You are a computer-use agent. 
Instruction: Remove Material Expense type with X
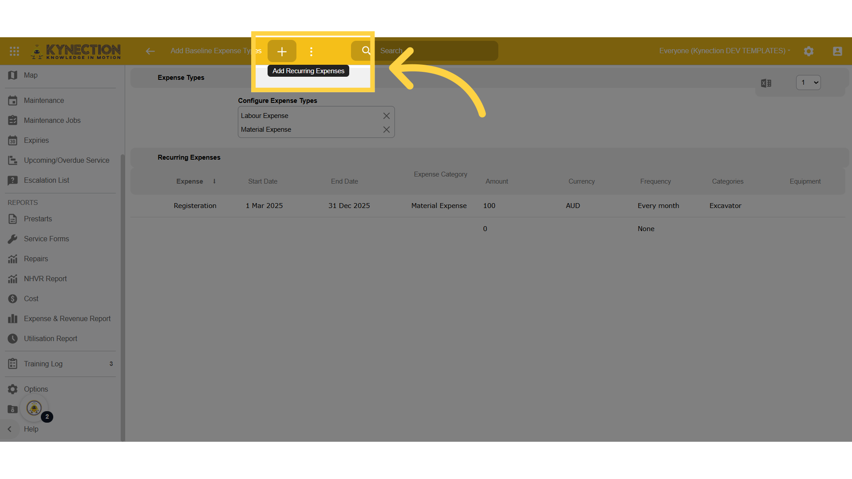click(x=386, y=130)
